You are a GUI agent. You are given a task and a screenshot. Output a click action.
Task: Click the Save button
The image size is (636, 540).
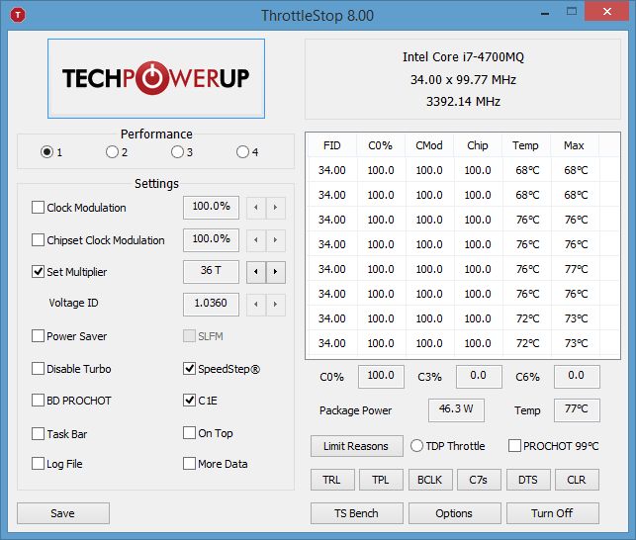tap(62, 513)
